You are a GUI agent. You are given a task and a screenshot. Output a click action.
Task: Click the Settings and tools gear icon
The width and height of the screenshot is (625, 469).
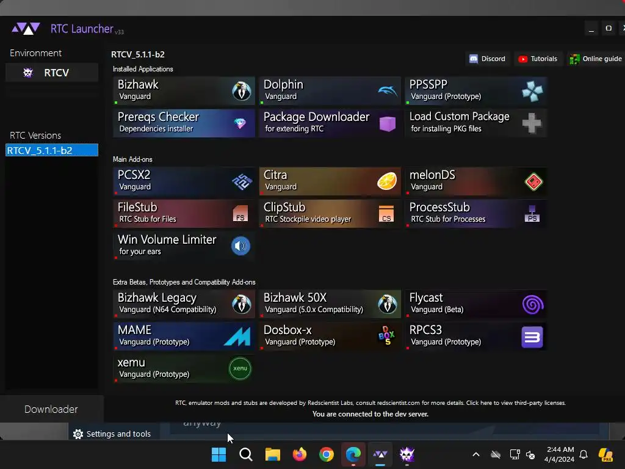[78, 434]
